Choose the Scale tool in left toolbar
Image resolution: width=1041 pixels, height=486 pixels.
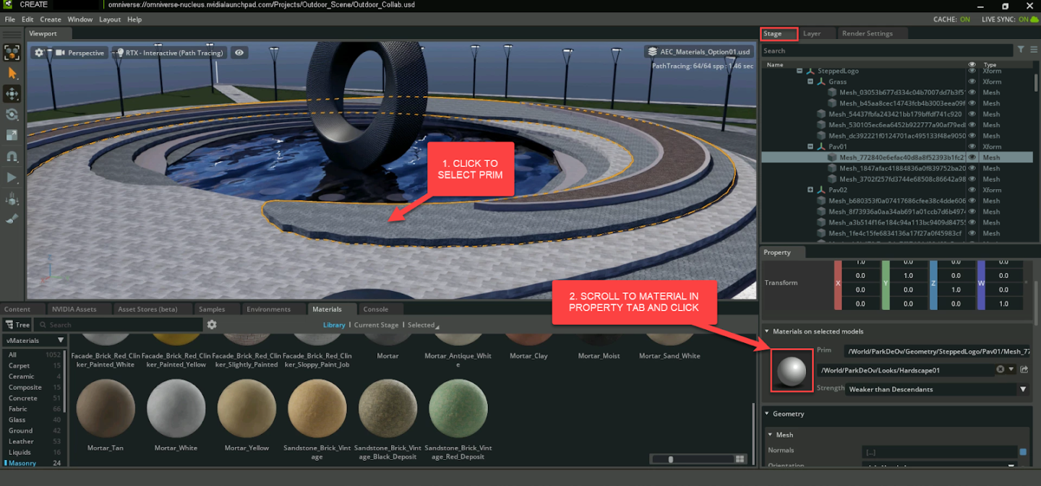point(12,135)
